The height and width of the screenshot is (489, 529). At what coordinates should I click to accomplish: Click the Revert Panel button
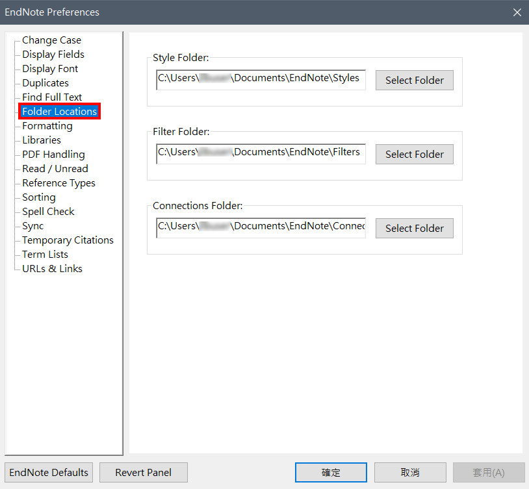tap(144, 473)
